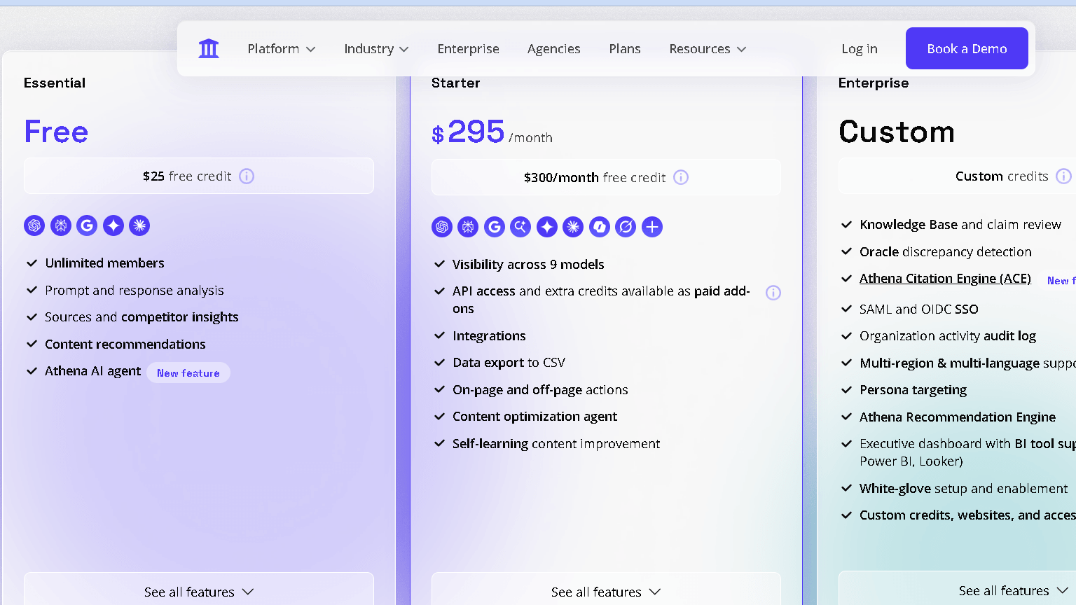Click Sources and competitor insights feature
The height and width of the screenshot is (605, 1076).
coord(142,317)
